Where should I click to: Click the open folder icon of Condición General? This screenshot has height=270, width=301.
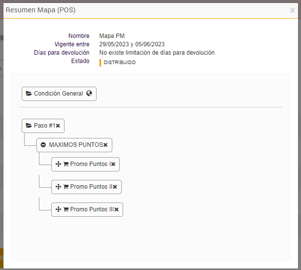pyautogui.click(x=29, y=94)
